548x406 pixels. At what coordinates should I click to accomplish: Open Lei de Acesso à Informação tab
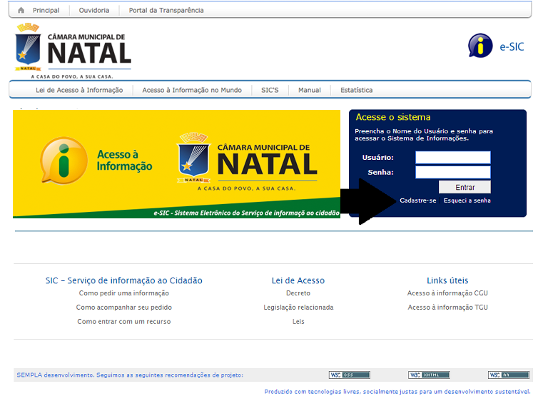tap(79, 90)
